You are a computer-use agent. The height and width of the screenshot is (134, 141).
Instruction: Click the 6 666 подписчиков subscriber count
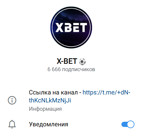(71, 69)
